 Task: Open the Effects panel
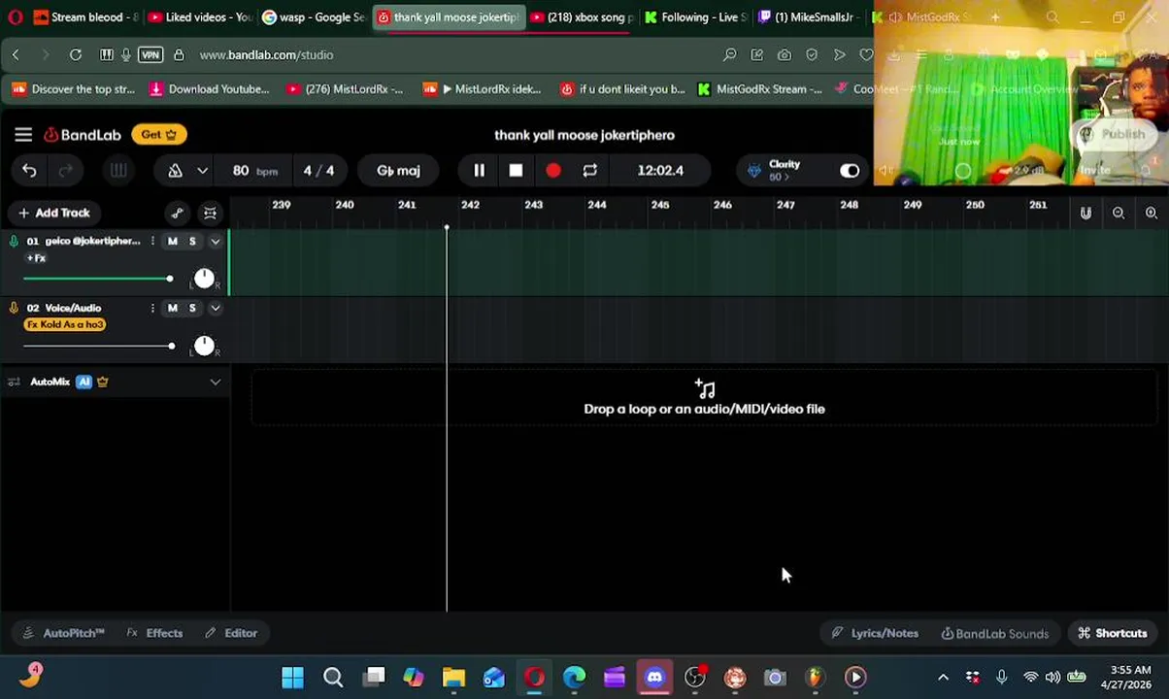point(154,633)
